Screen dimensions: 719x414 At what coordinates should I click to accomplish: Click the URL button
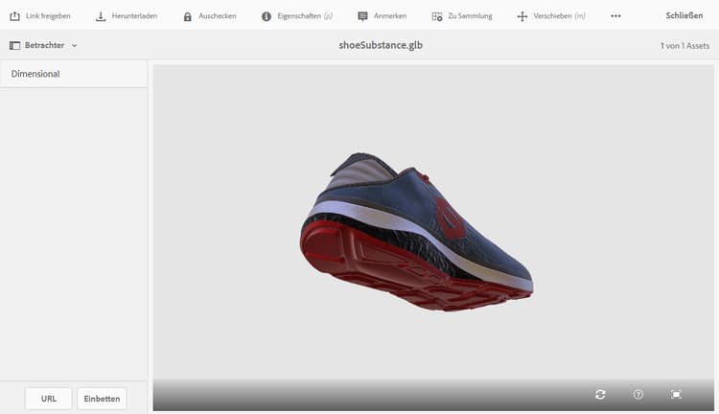[49, 399]
